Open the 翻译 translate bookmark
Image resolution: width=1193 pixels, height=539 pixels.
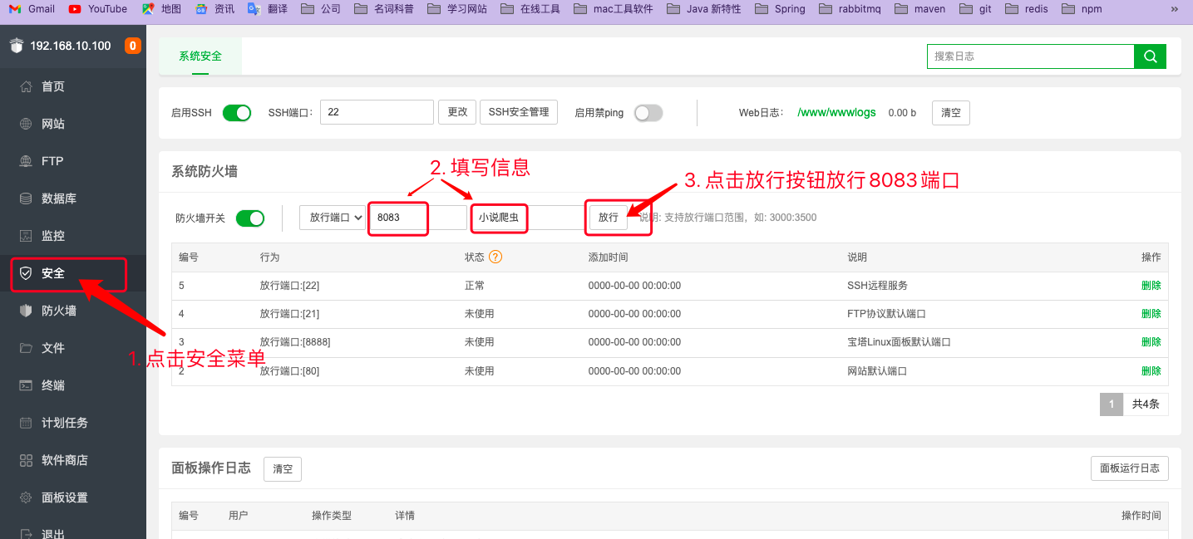pos(268,9)
